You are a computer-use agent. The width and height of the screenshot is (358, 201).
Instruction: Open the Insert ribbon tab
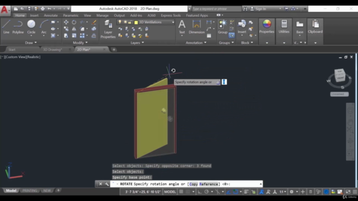34,15
